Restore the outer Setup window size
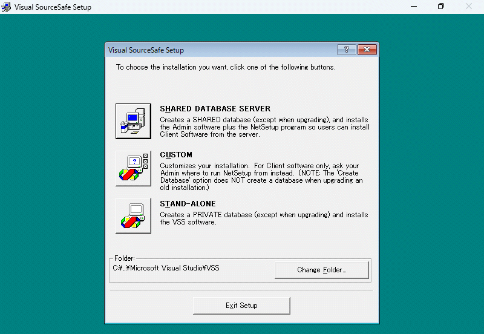Viewport: 484px width, 334px height. (441, 7)
